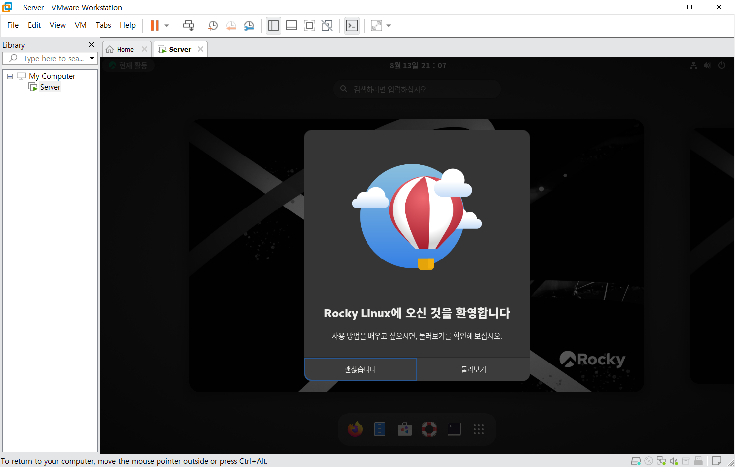Open the Help lifebuoy dock icon

coord(429,429)
